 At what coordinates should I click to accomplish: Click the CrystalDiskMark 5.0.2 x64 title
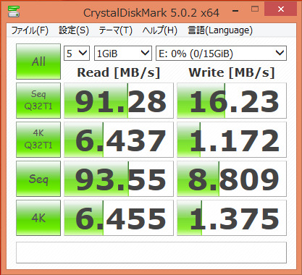(151, 13)
